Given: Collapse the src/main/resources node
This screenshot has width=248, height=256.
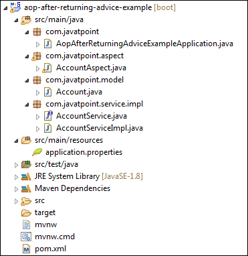Looking at the screenshot, I should point(16,141).
